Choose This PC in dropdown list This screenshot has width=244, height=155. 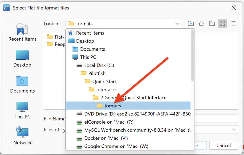128,57
